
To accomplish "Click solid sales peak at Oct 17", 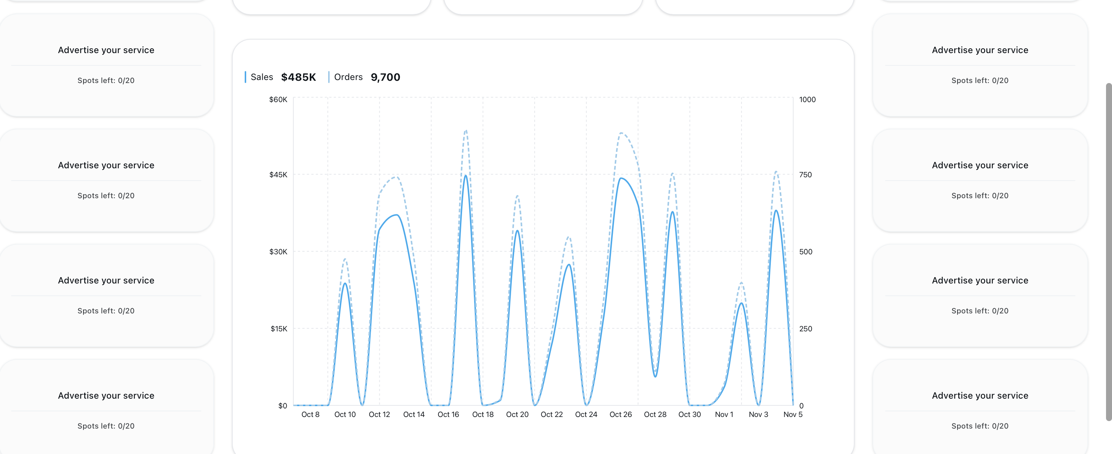I will pyautogui.click(x=465, y=176).
